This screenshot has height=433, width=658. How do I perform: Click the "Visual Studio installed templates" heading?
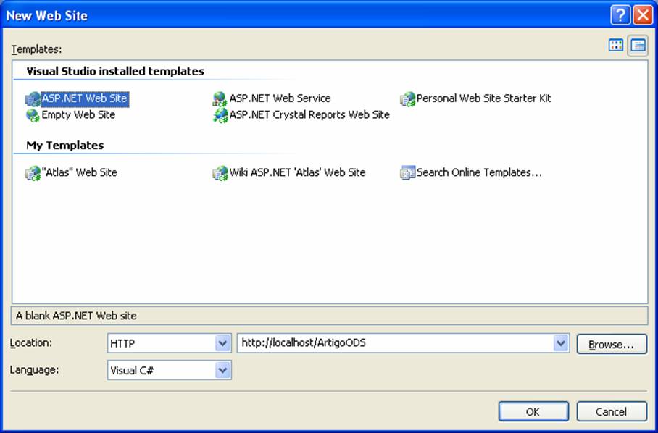click(115, 71)
